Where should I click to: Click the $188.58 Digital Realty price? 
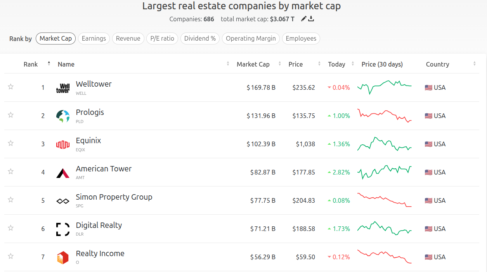[x=304, y=229]
